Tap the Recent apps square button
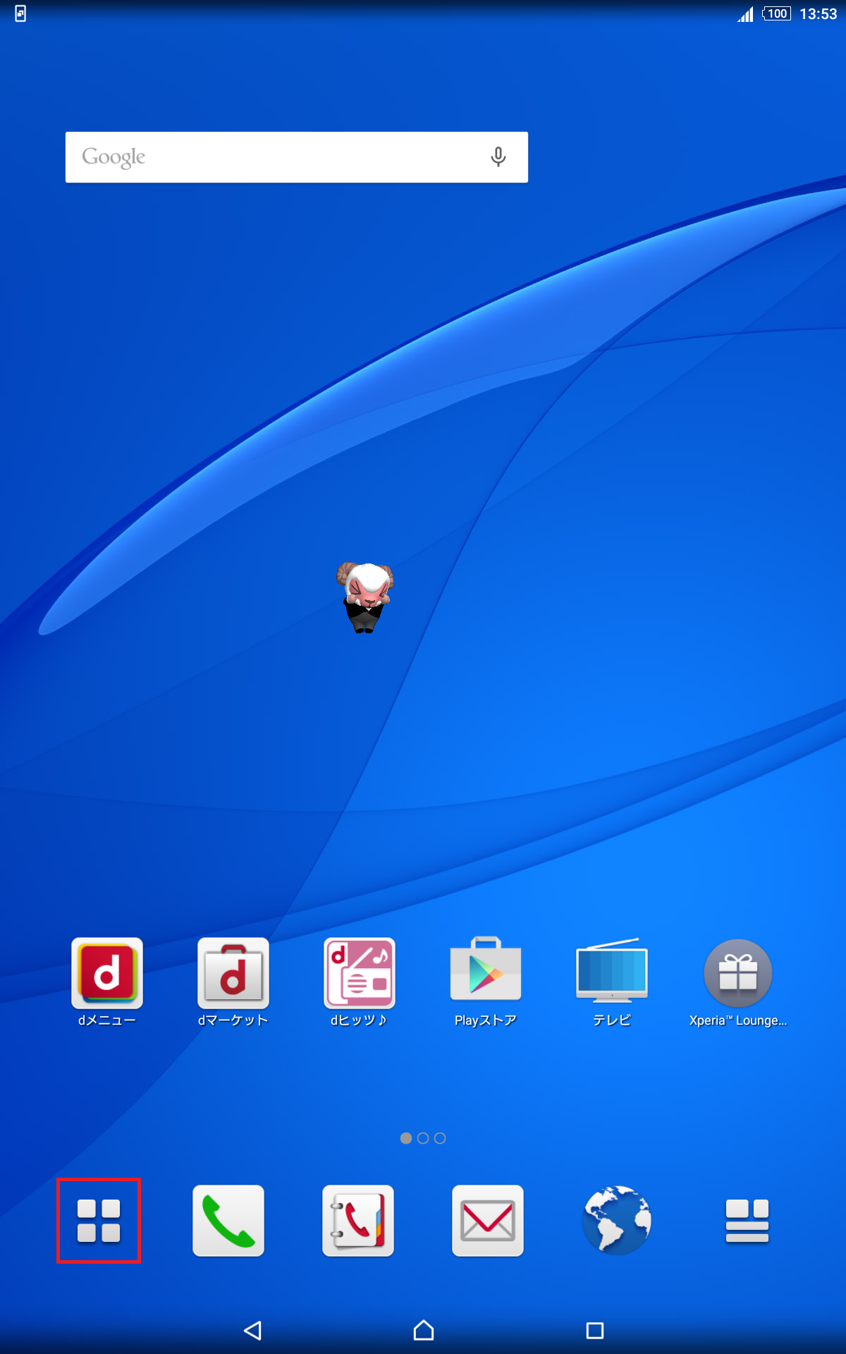 coord(595,1330)
